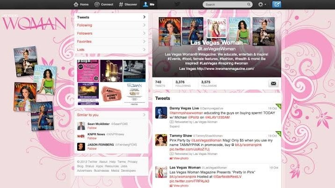
Task: Open the Advertisers footer link
Action: tap(84, 171)
